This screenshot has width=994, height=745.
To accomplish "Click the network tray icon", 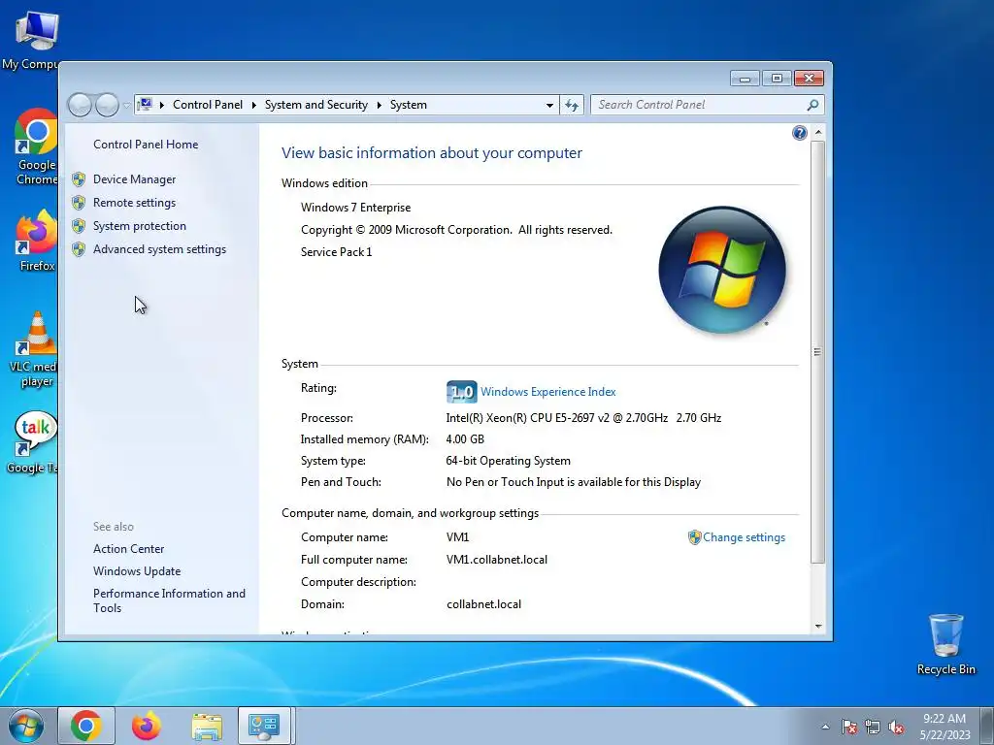I will 873,727.
